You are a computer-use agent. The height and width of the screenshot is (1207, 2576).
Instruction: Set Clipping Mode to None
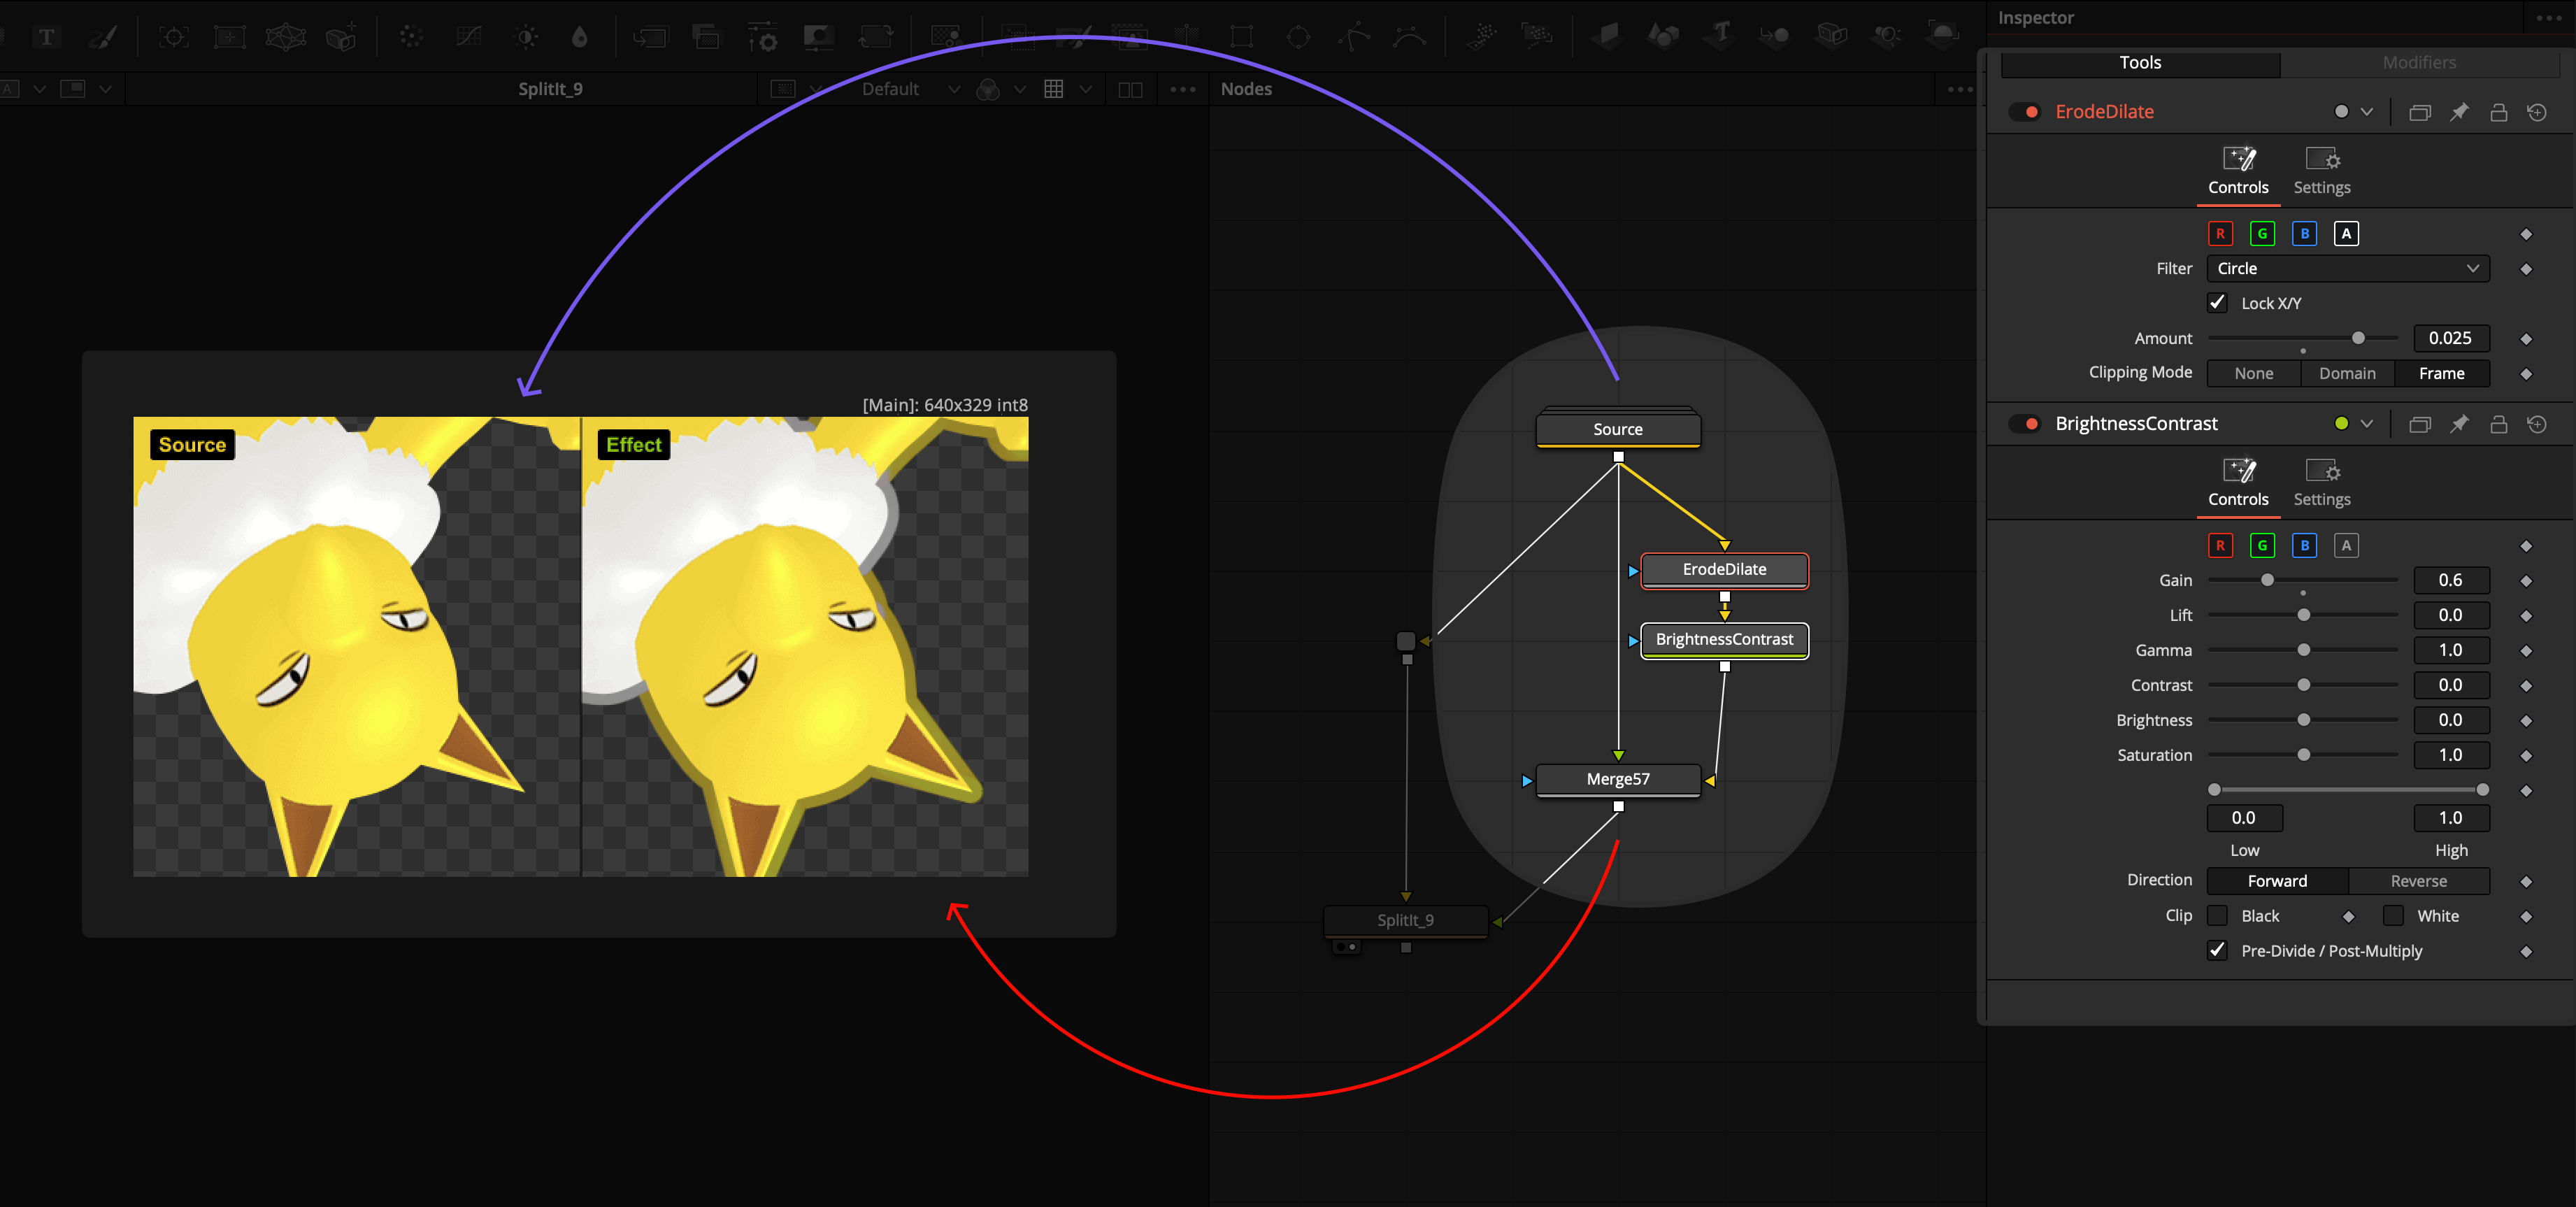[x=2254, y=374]
